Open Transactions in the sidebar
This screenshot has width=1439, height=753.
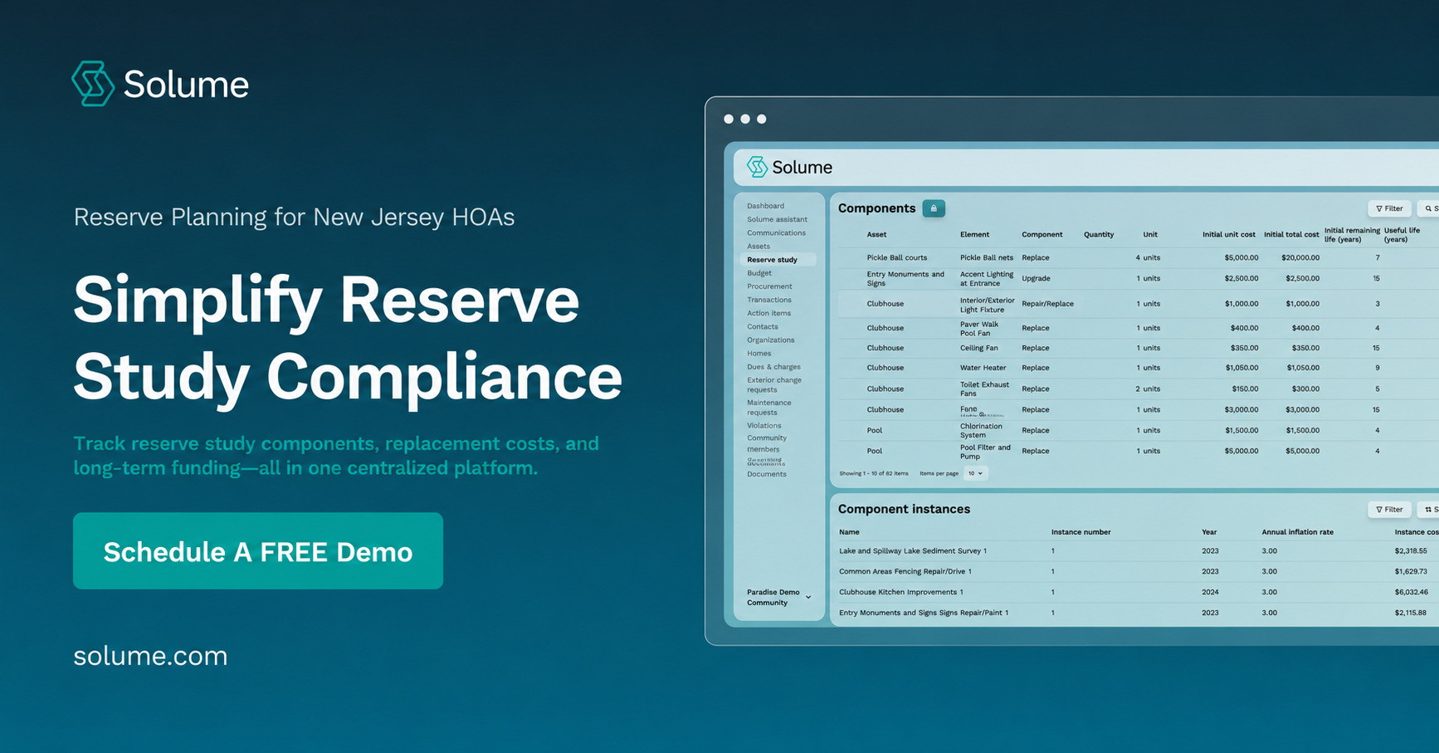769,300
